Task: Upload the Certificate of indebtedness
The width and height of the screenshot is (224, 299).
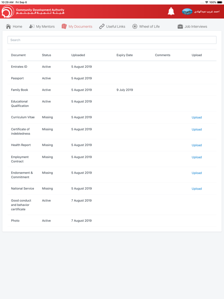Action: click(x=196, y=130)
